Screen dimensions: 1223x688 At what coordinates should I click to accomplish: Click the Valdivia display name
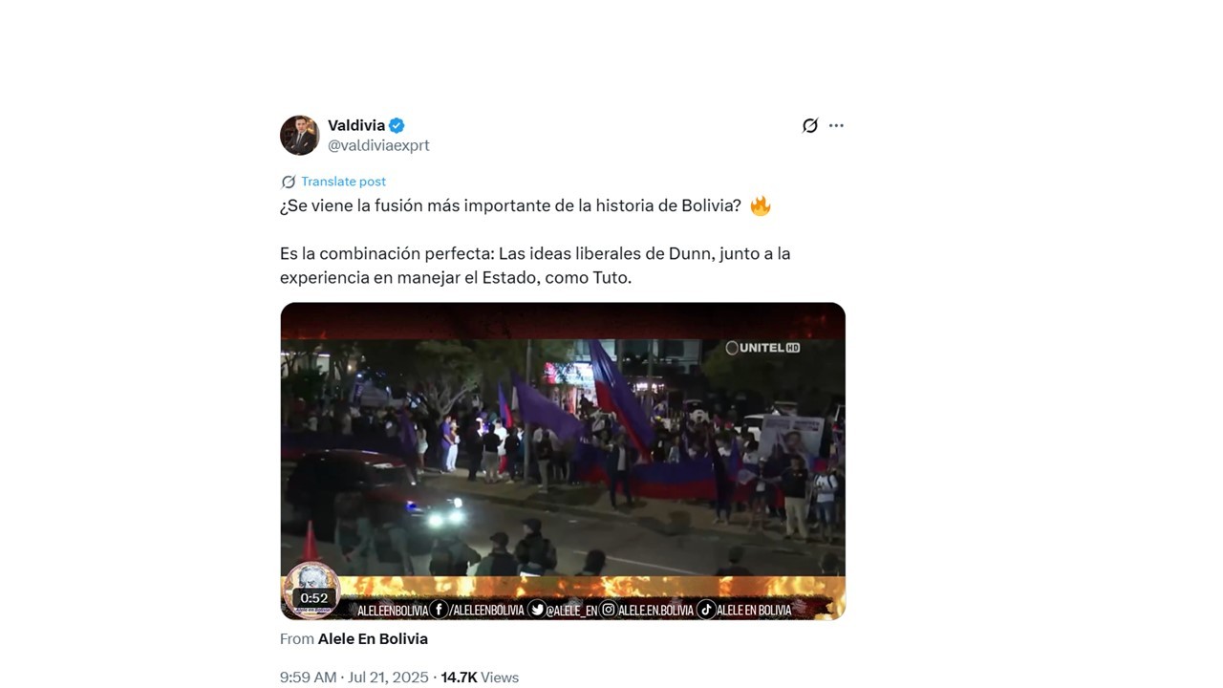coord(356,125)
